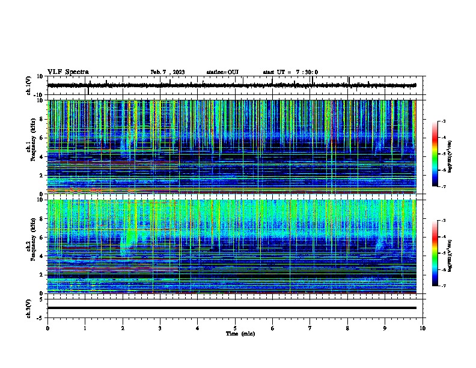Image resolution: width=476 pixels, height=368 pixels.
Task: Click the "-3" label on upper color bar
Action: click(x=443, y=121)
